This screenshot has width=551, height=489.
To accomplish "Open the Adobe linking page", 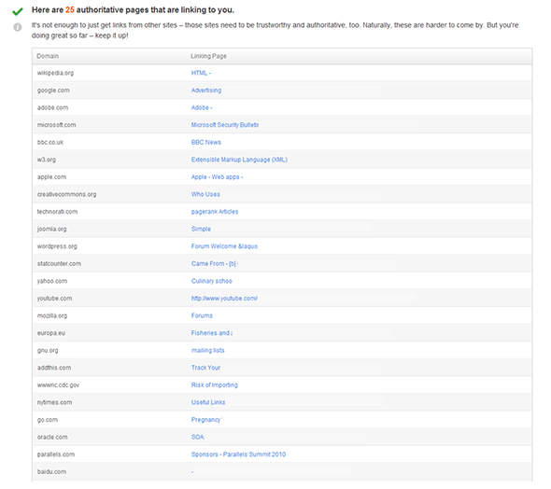I will tap(202, 107).
